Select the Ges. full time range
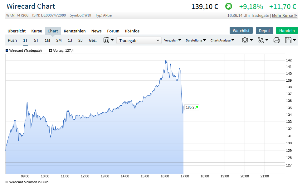The height and width of the screenshot is (183, 302). pos(93,41)
